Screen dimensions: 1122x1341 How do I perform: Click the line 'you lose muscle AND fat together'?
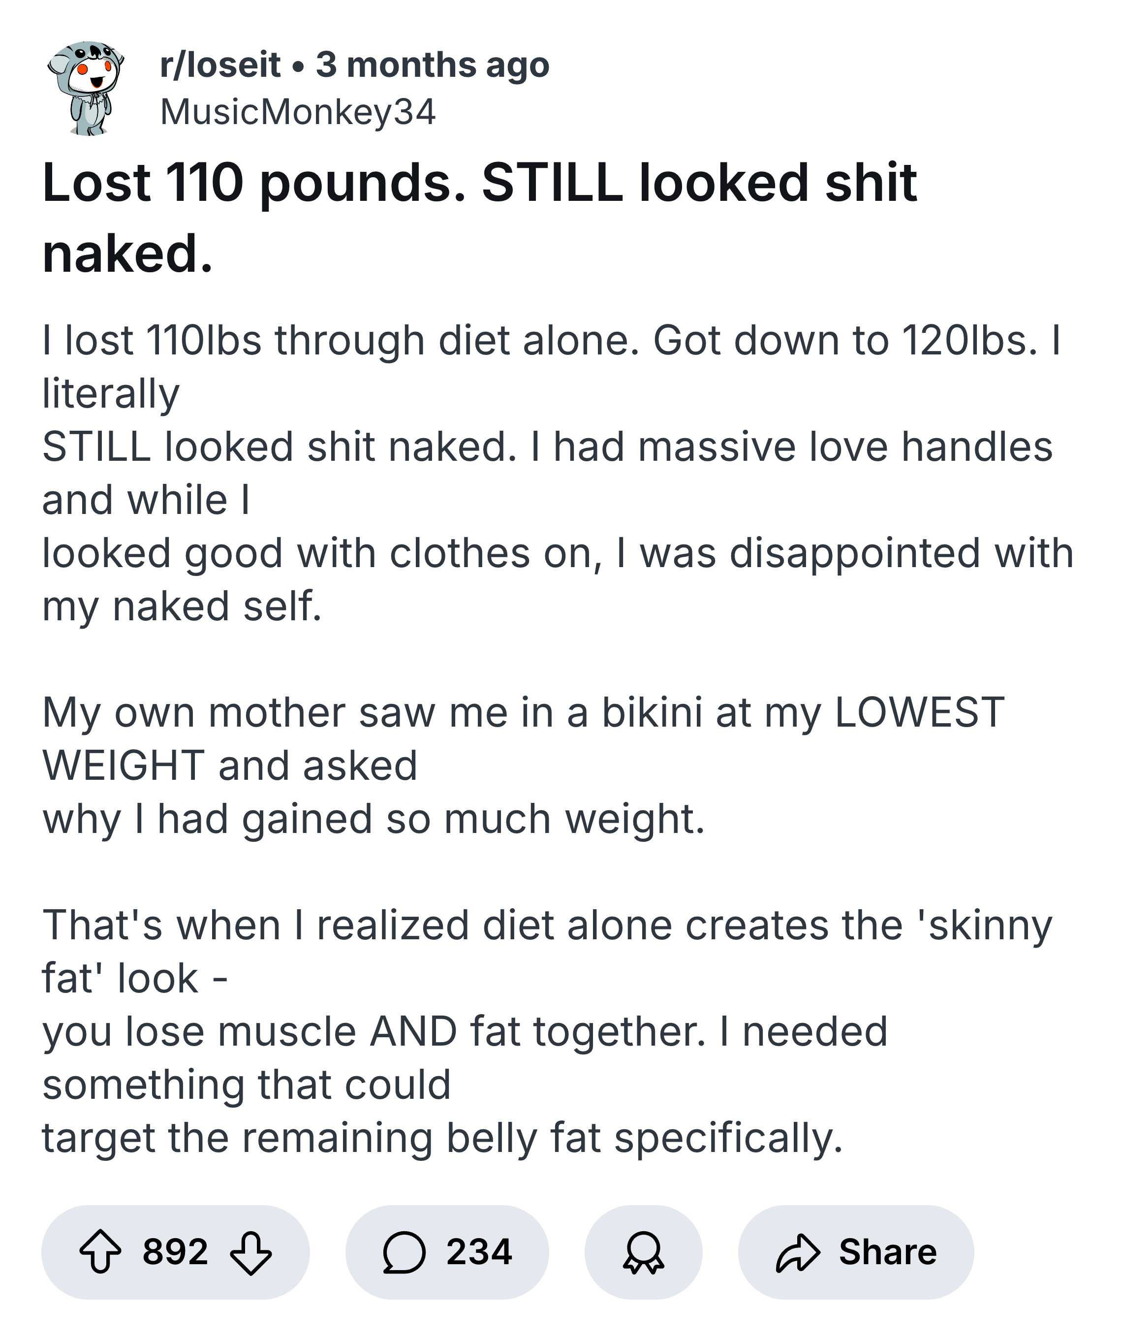[465, 1031]
